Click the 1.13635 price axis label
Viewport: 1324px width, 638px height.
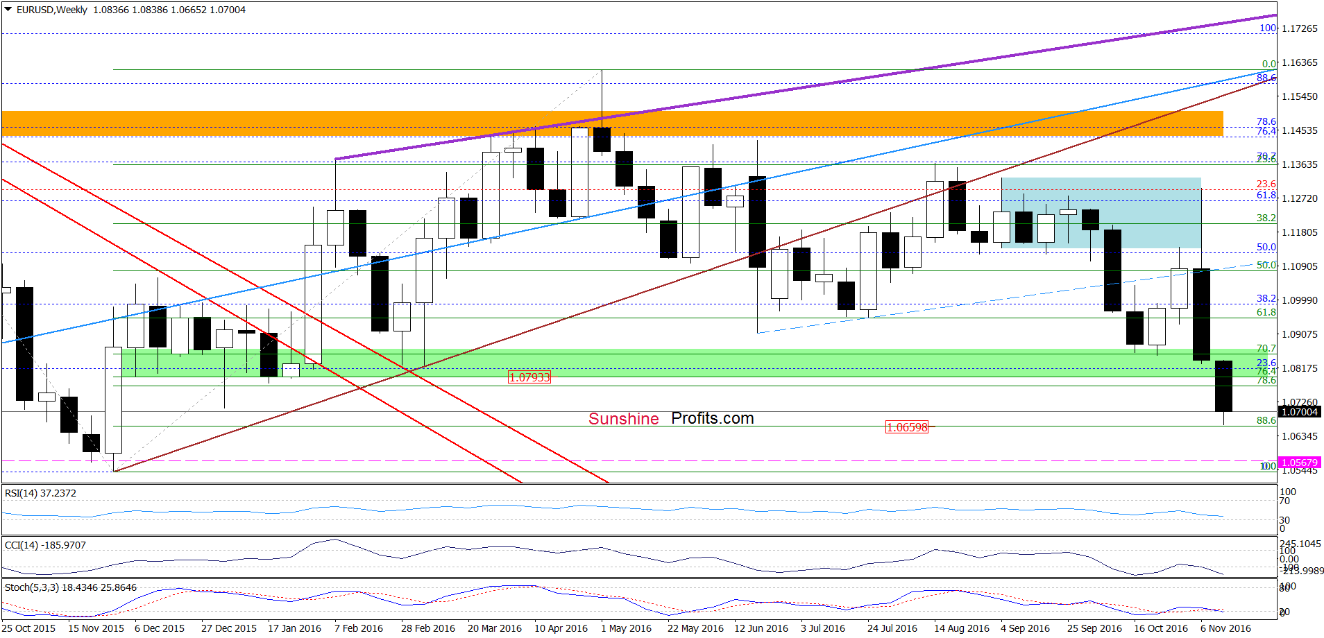(x=1300, y=164)
